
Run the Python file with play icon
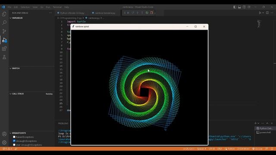(x=260, y=13)
